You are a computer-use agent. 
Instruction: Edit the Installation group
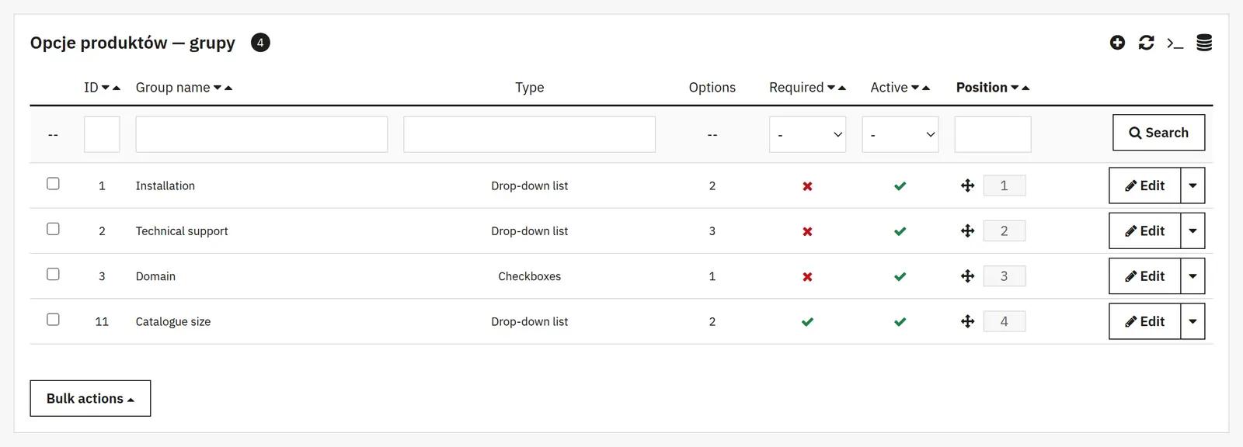pos(1144,185)
